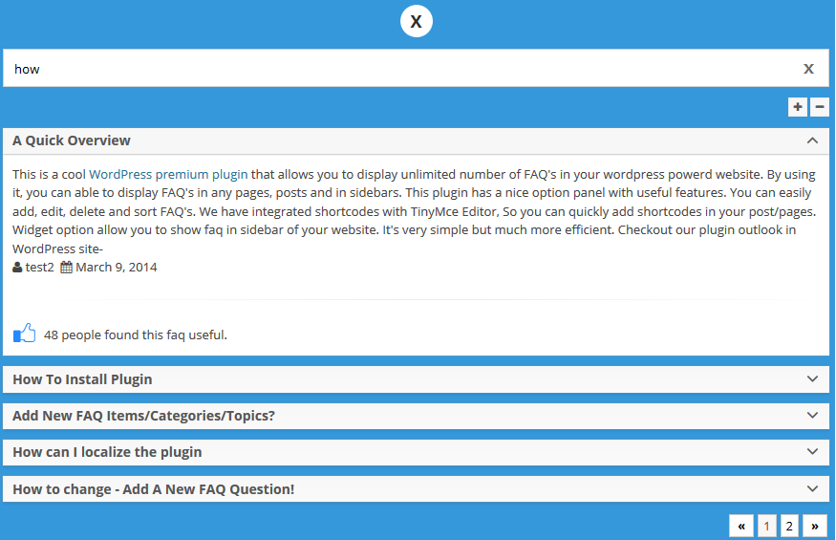This screenshot has height=540, width=836.
Task: Click the user icon beside test2
Action: pyautogui.click(x=17, y=268)
